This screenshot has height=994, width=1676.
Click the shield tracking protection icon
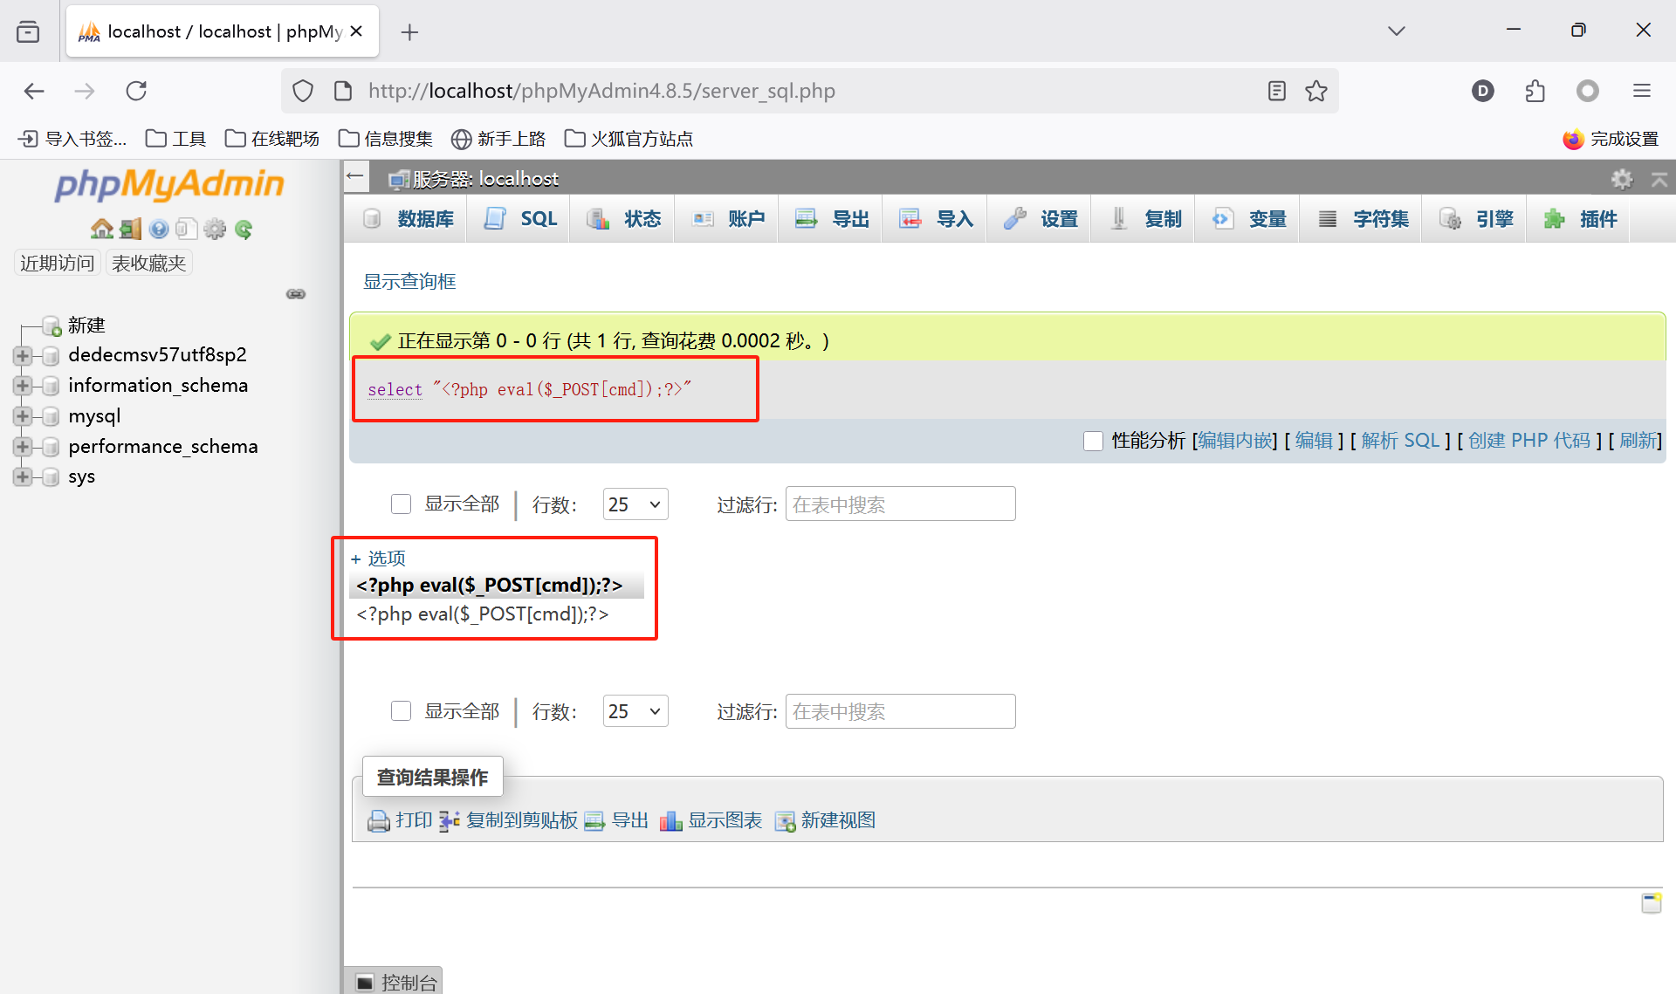[303, 91]
